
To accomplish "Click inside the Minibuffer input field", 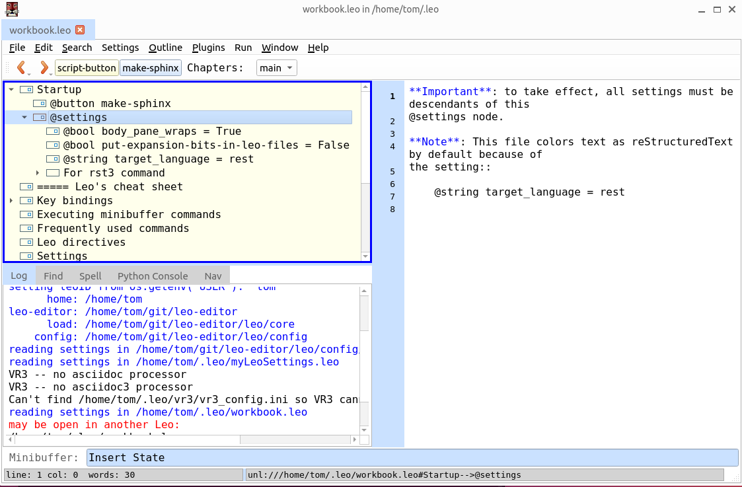I will [264, 457].
